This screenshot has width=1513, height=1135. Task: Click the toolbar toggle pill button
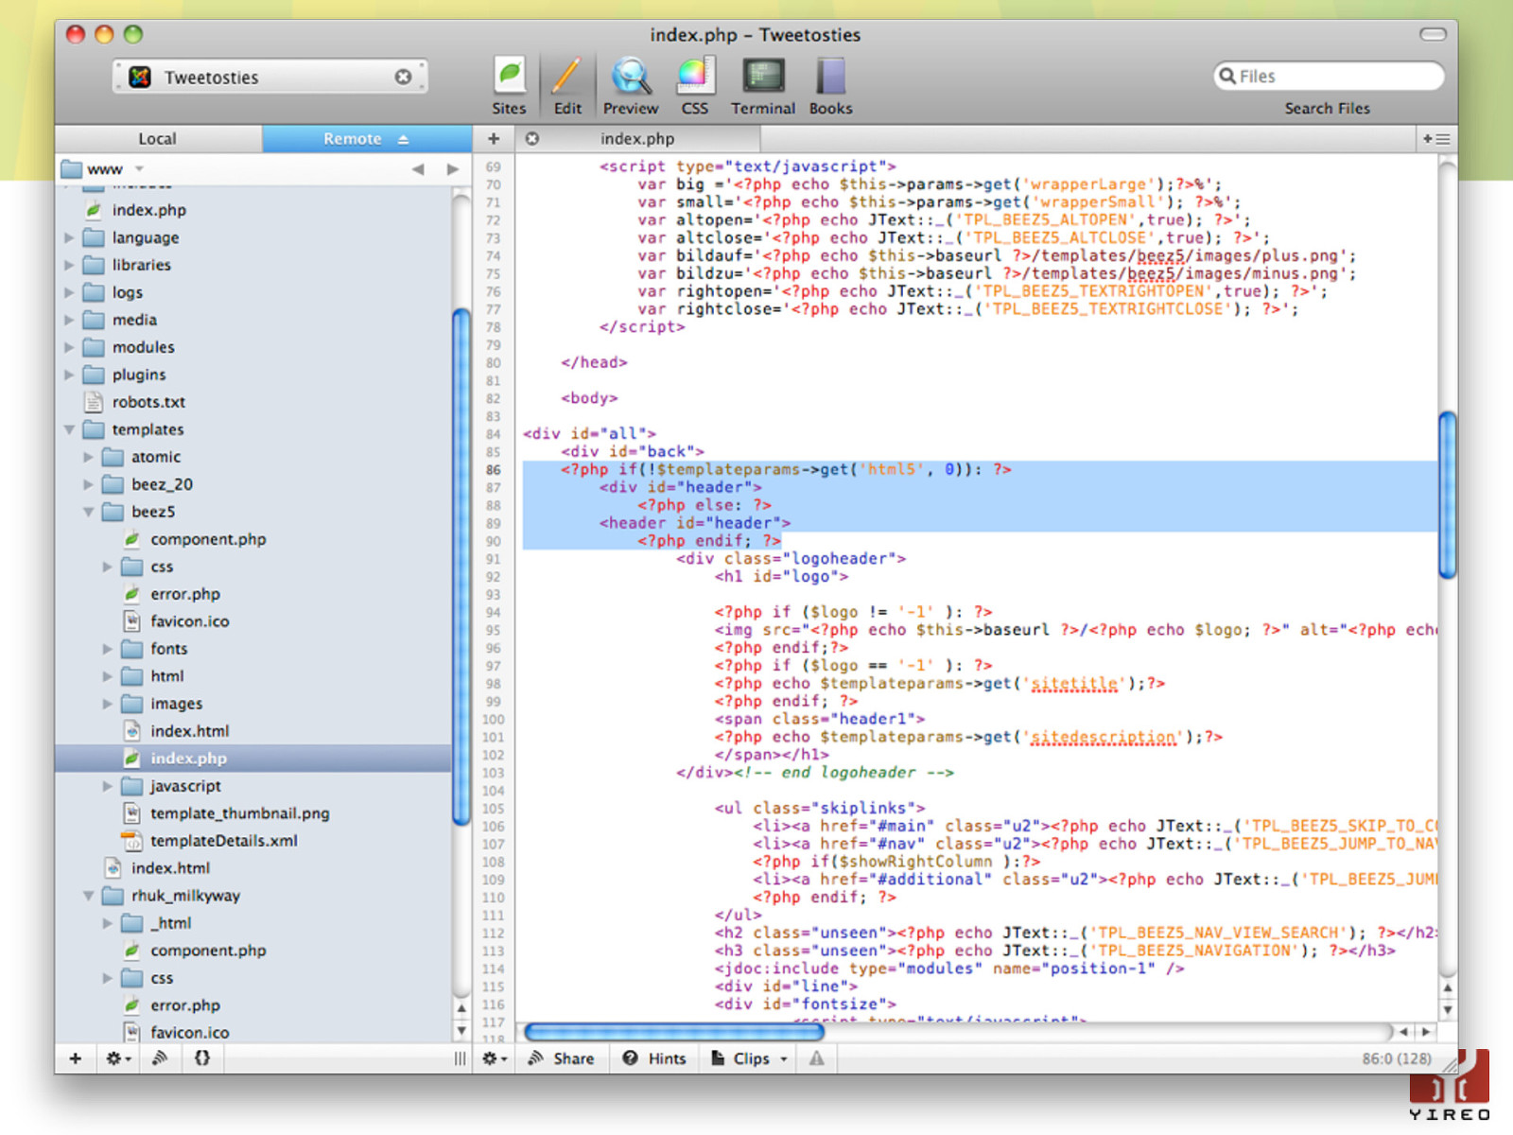click(1433, 34)
